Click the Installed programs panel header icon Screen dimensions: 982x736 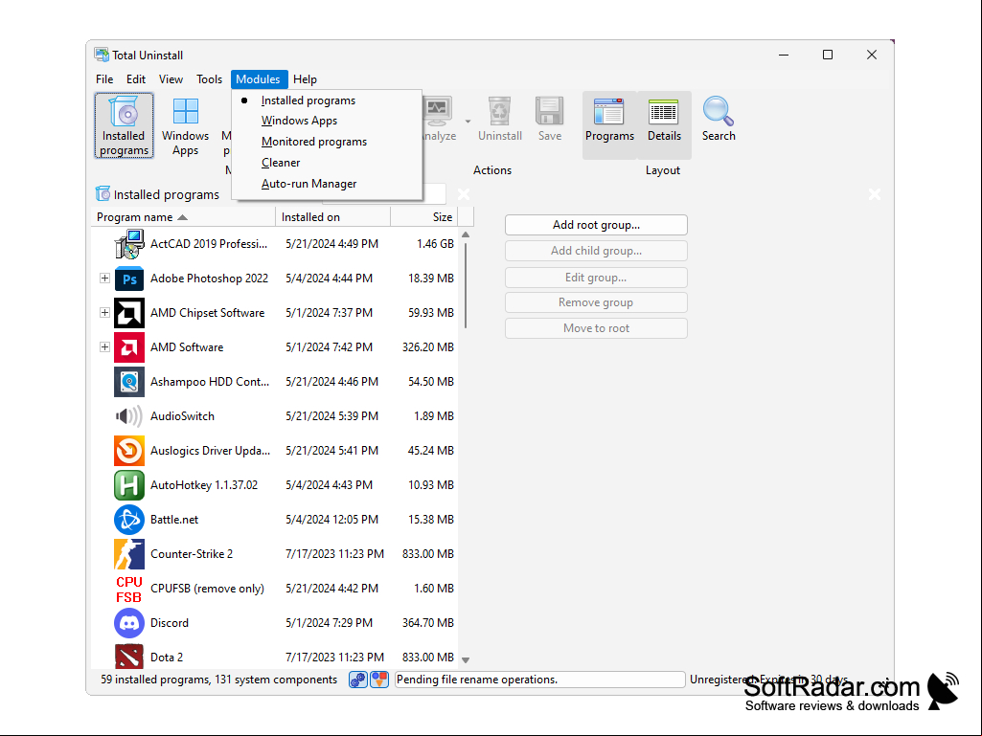coord(103,194)
